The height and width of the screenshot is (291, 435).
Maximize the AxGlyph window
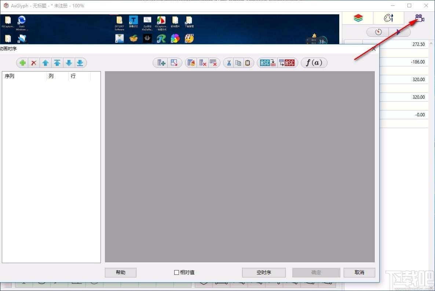tap(409, 6)
